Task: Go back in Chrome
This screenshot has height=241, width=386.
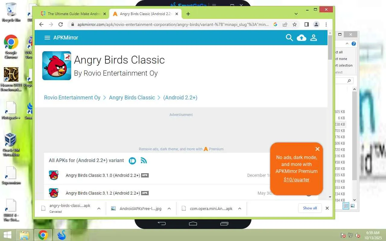Action: tap(42, 24)
